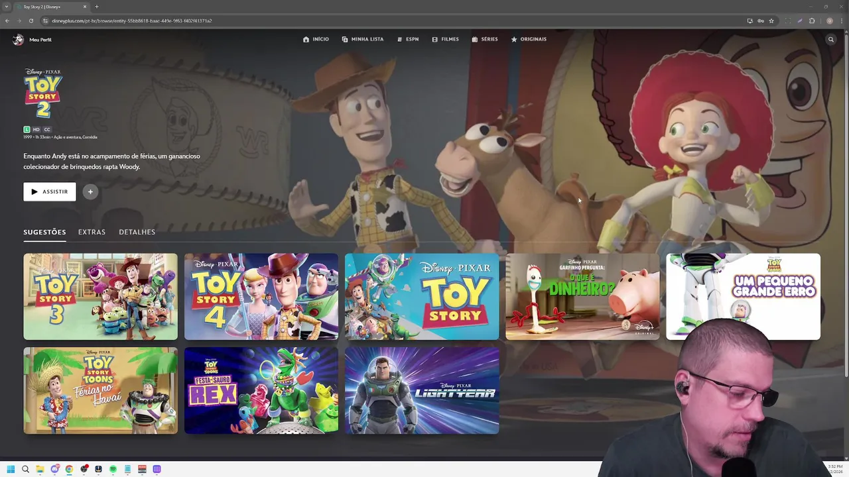Screen dimensions: 849x477
Task: Open a new browser tab
Action: pyautogui.click(x=97, y=7)
